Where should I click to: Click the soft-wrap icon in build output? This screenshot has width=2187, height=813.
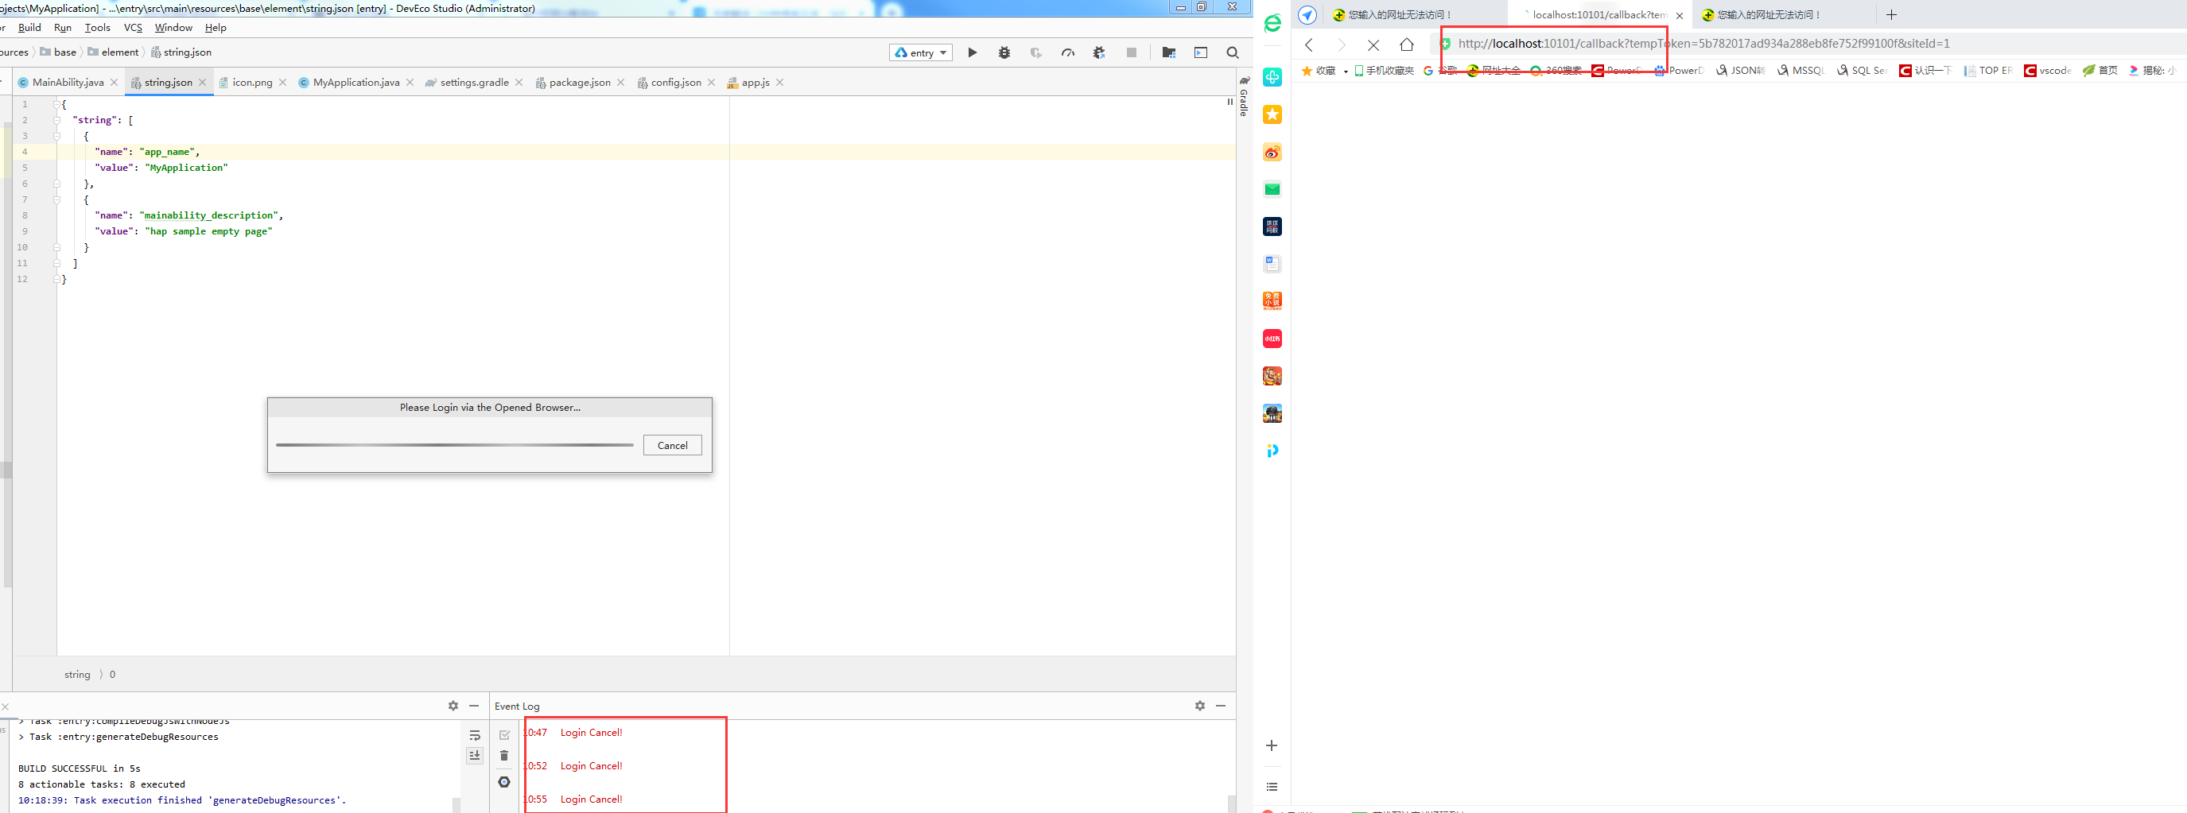[x=475, y=735]
